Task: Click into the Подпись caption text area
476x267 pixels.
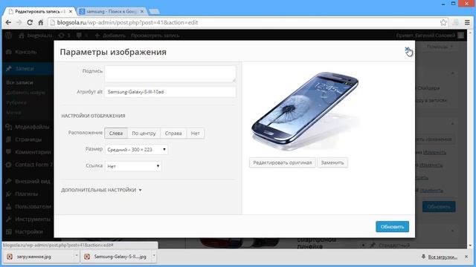Action: [170, 73]
